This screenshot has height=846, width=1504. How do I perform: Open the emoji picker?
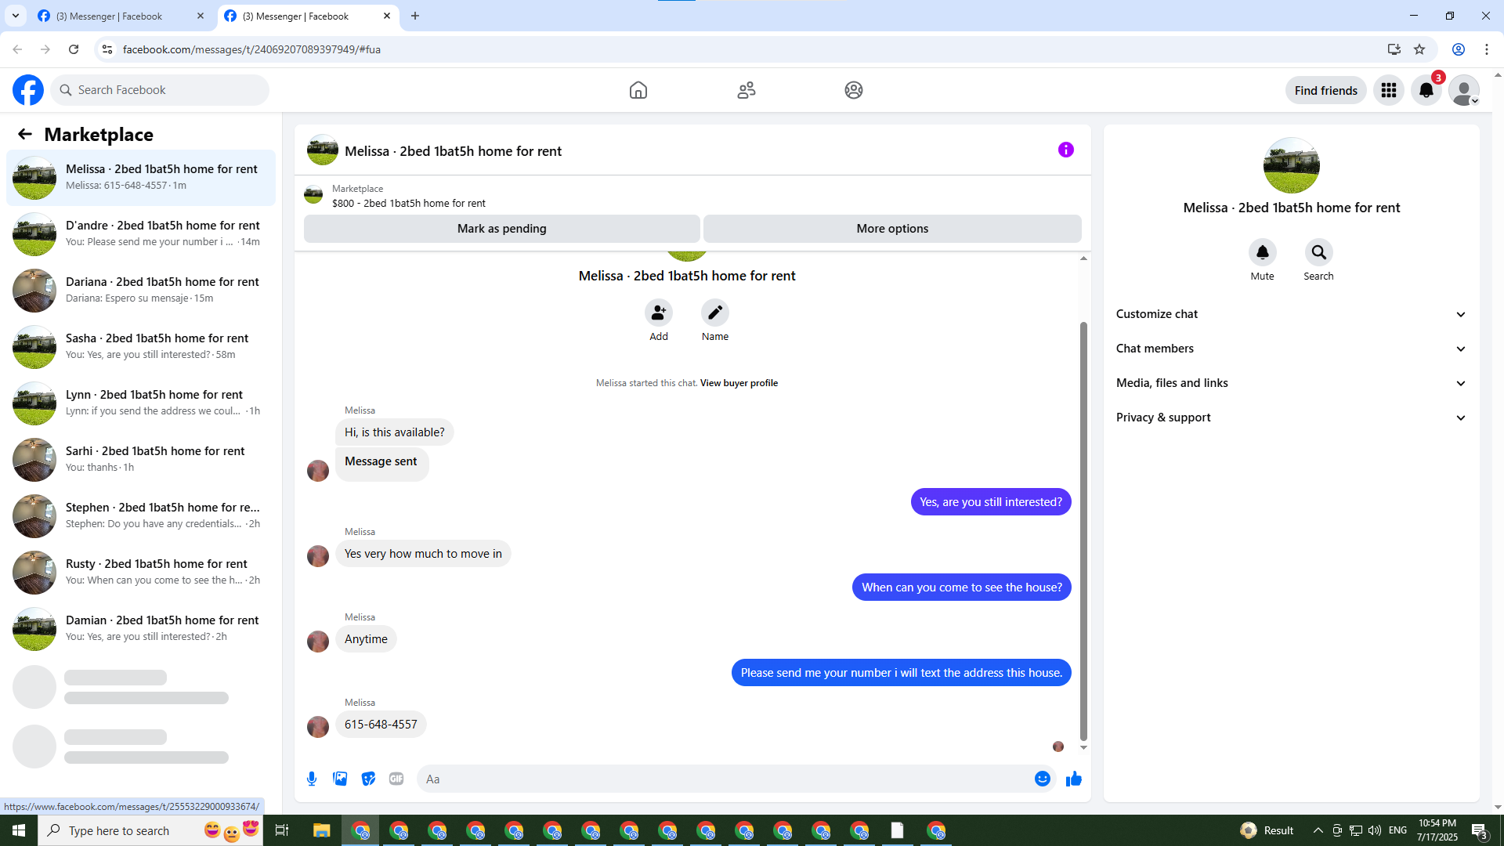click(x=1043, y=779)
